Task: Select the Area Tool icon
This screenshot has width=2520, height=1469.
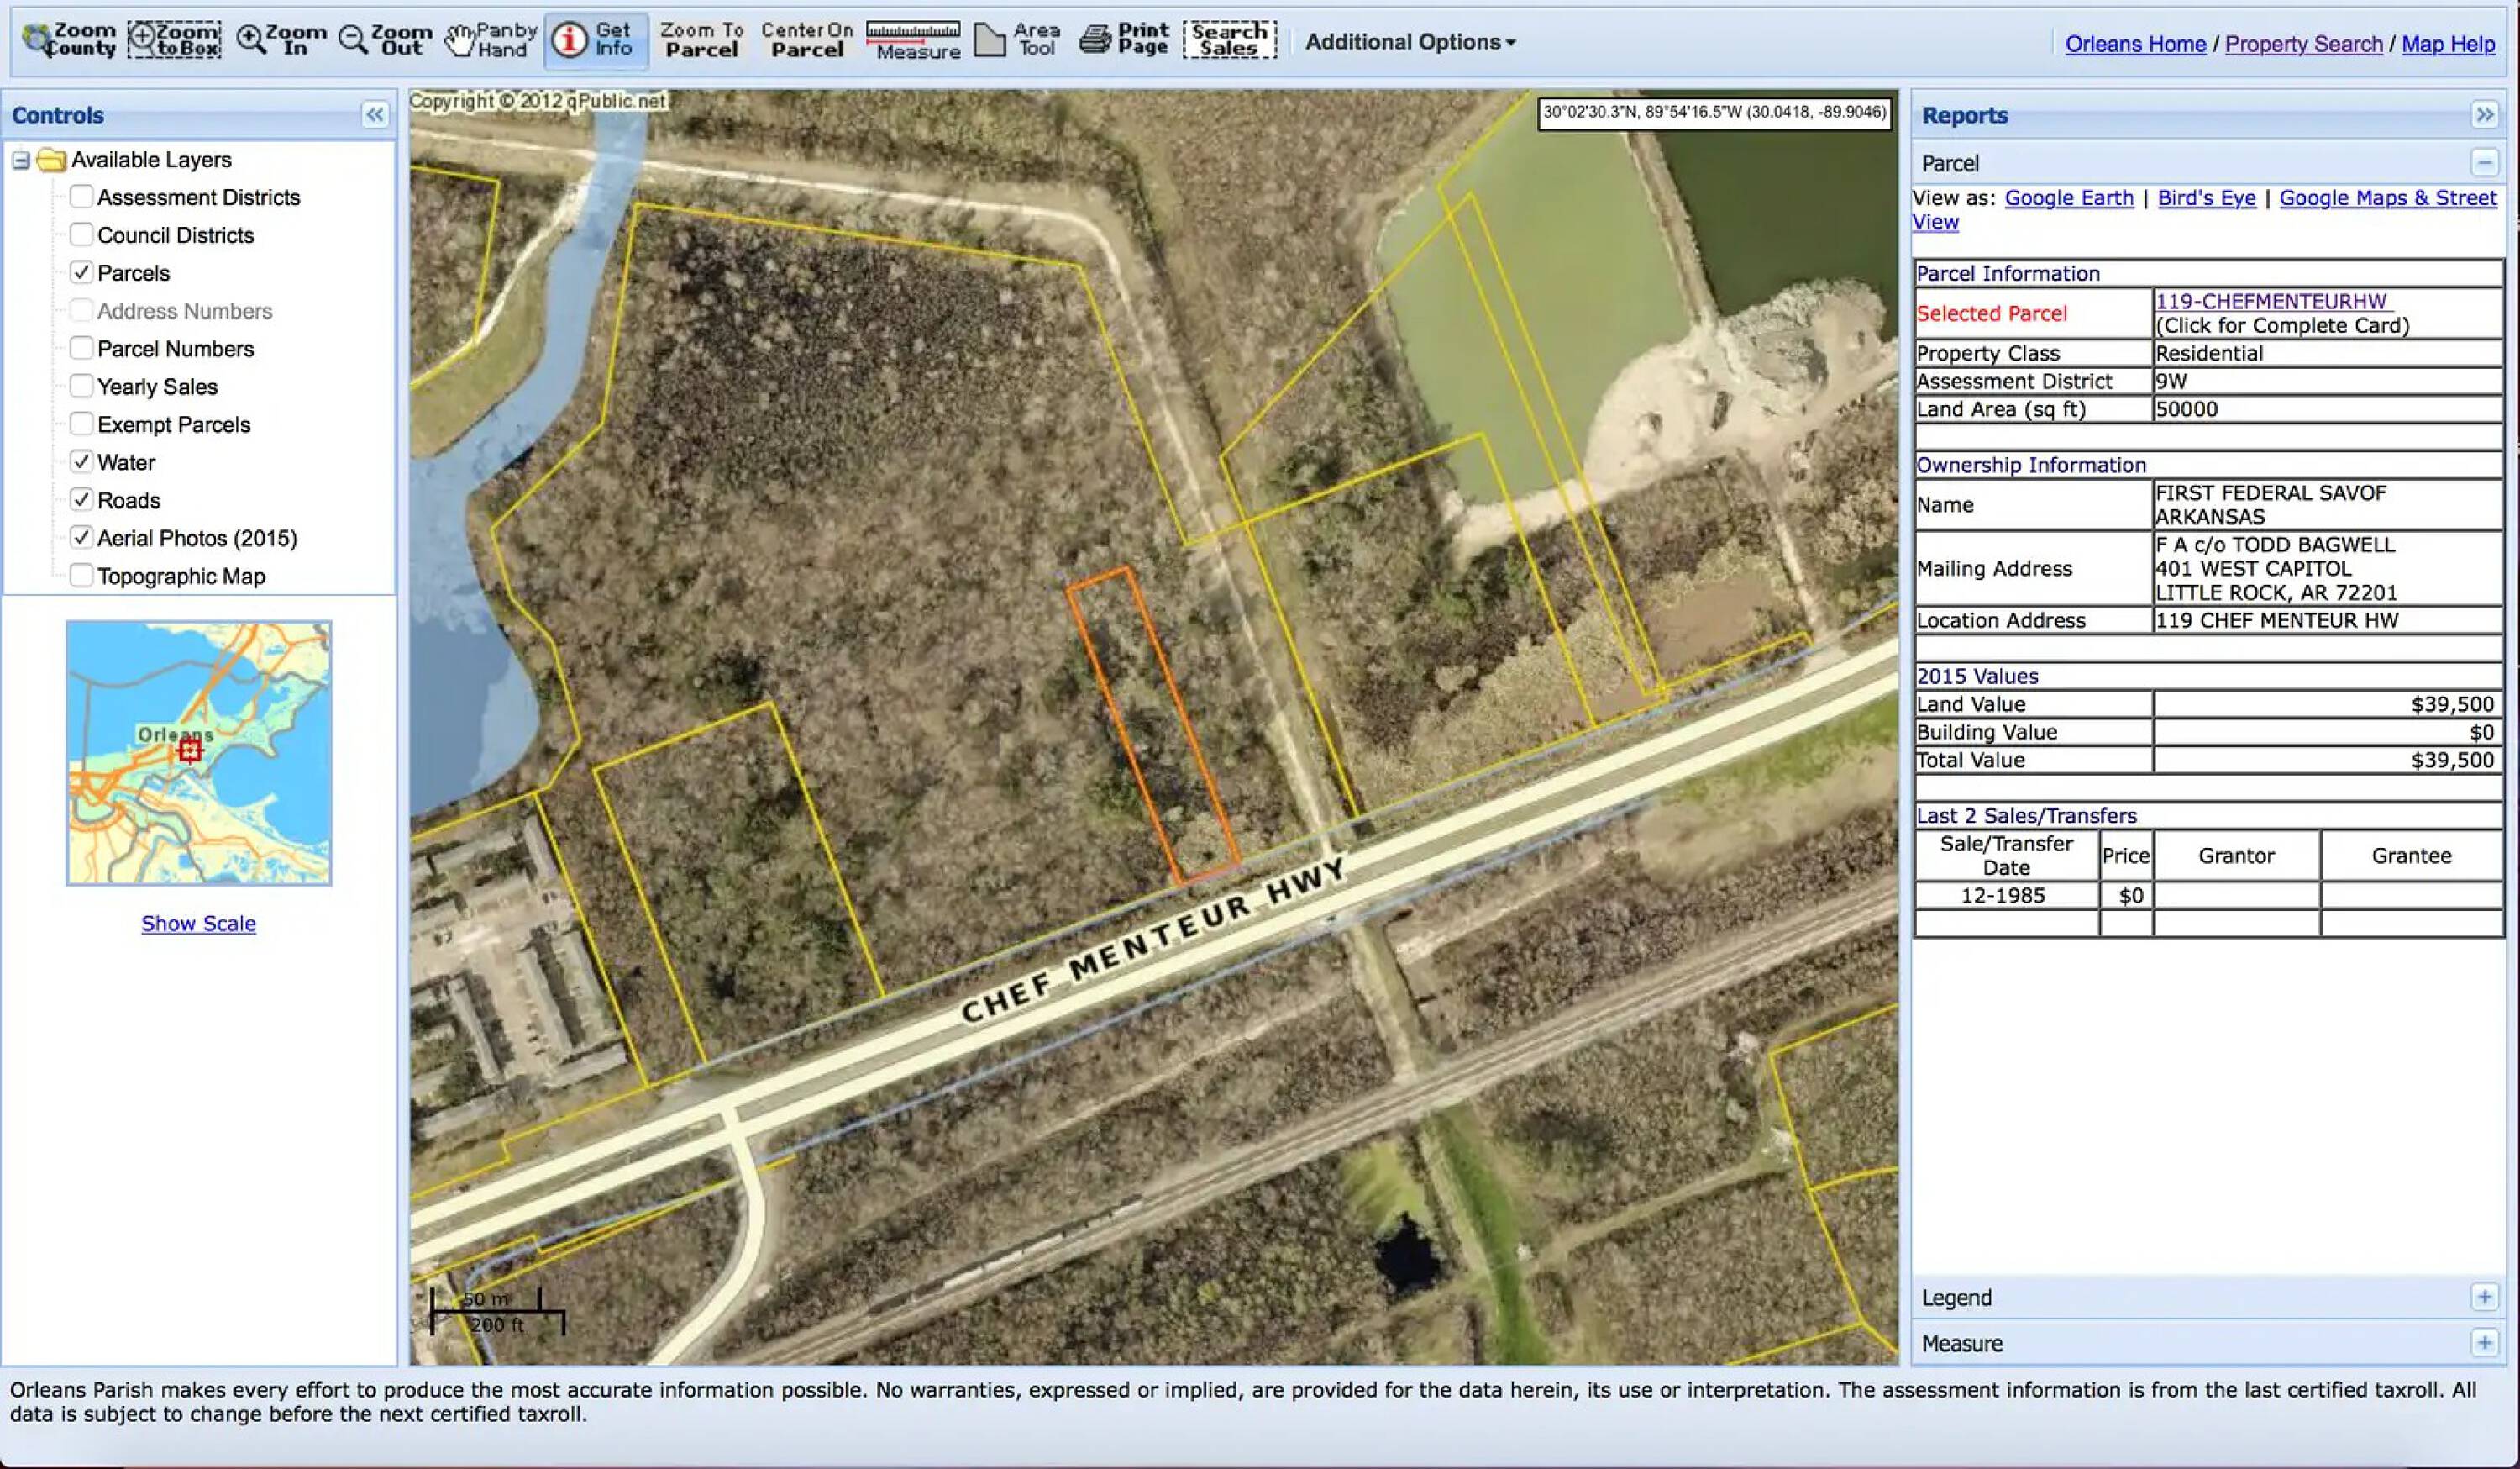Action: point(1017,40)
